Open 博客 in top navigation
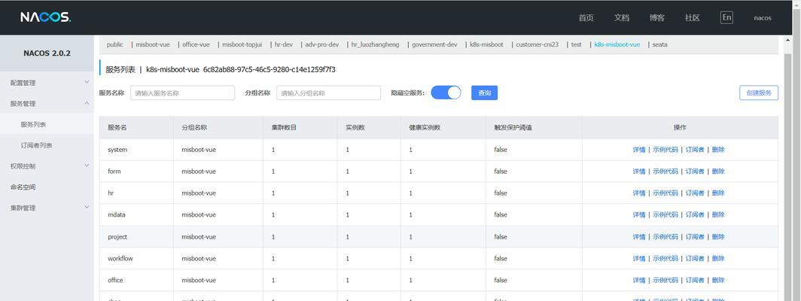The width and height of the screenshot is (801, 301). 657,18
